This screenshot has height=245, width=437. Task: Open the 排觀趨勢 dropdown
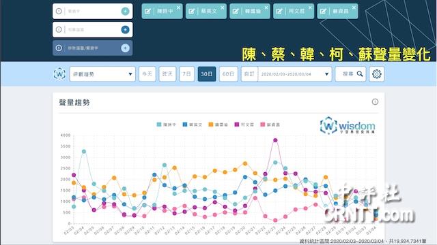[102, 74]
